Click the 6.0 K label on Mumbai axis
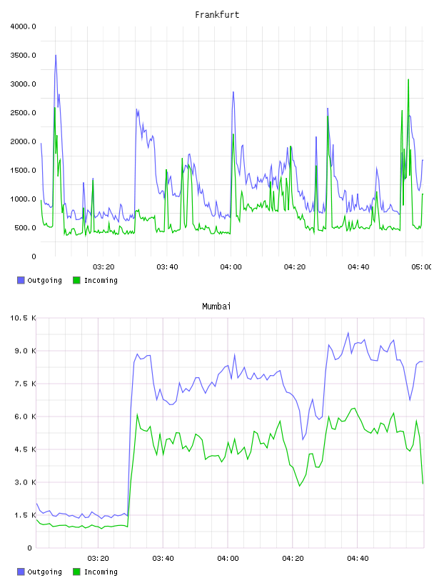Screen dimensions: 434x583 tap(25, 417)
